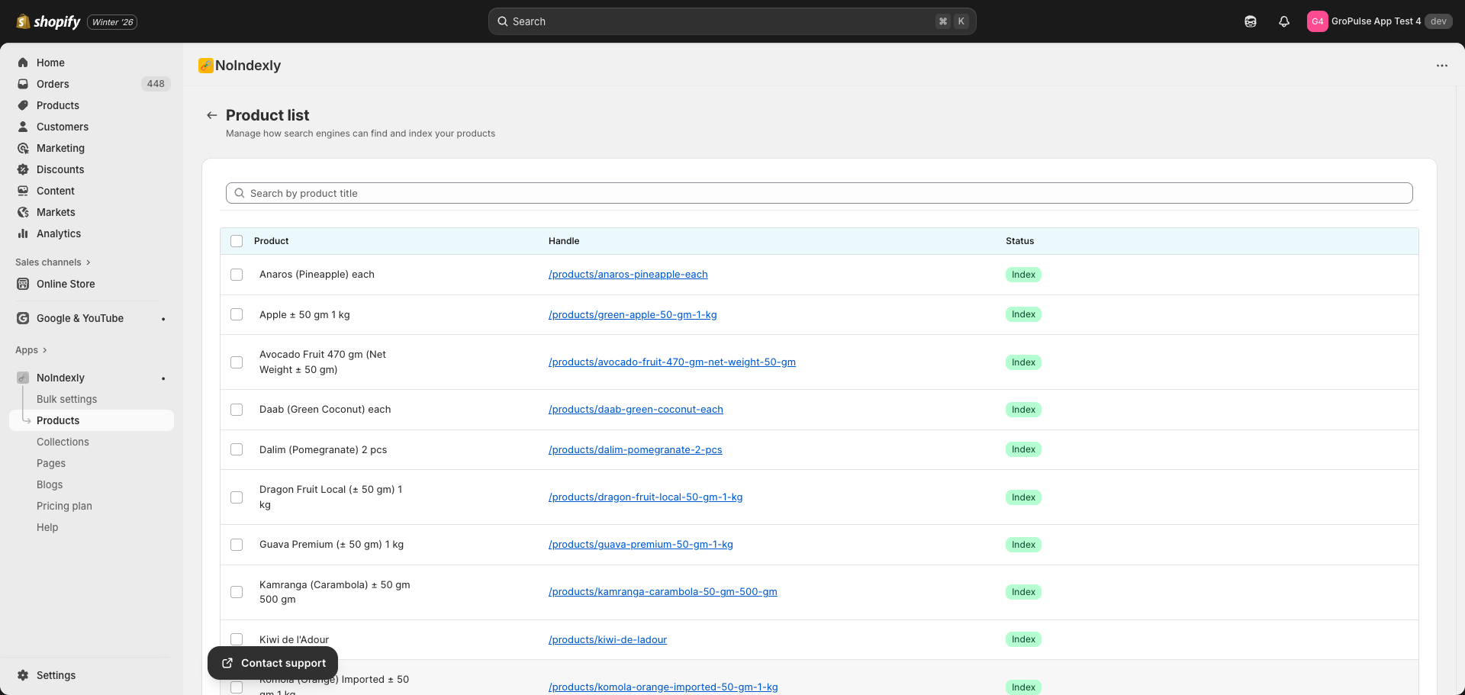Click the notification bell icon
The width and height of the screenshot is (1465, 695).
1283,21
